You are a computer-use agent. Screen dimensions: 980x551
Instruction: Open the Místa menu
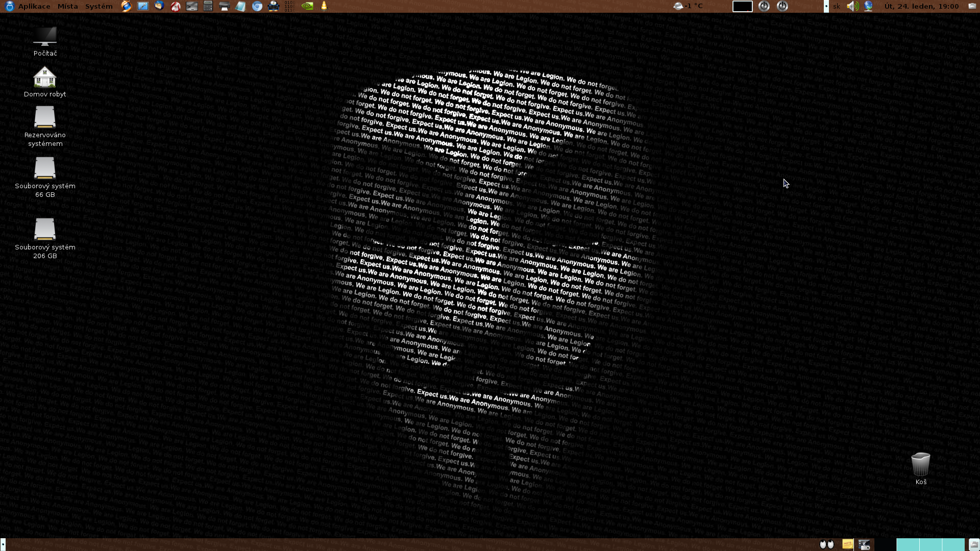pyautogui.click(x=67, y=6)
